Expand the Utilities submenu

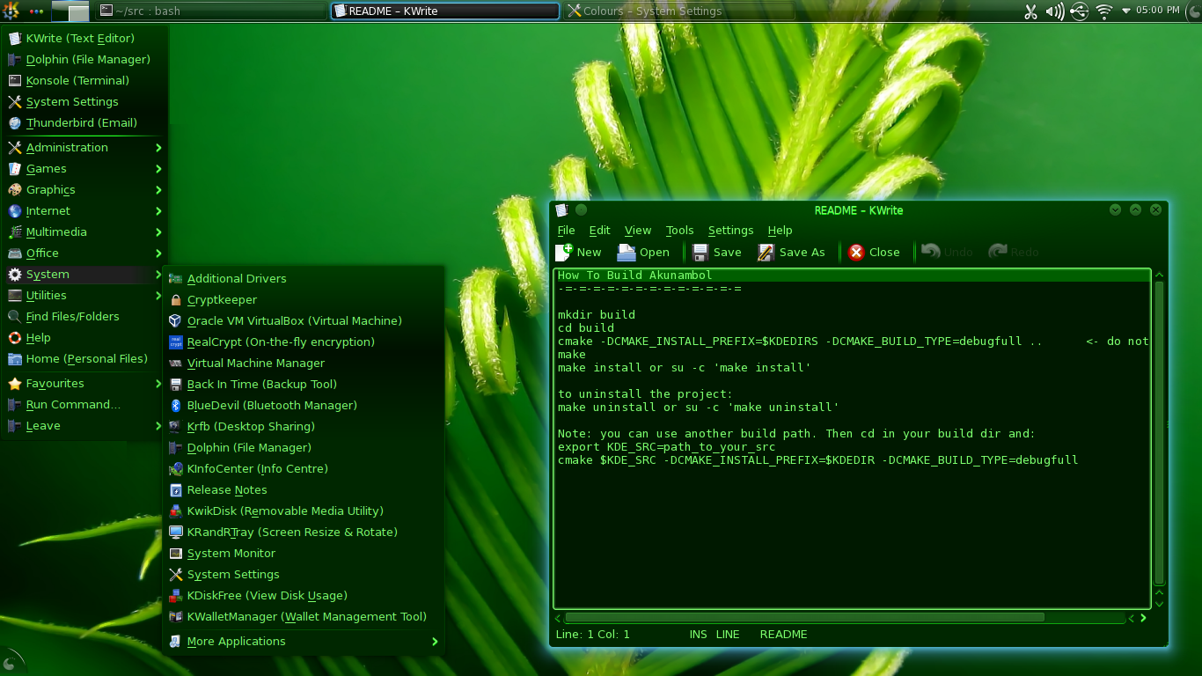point(85,295)
